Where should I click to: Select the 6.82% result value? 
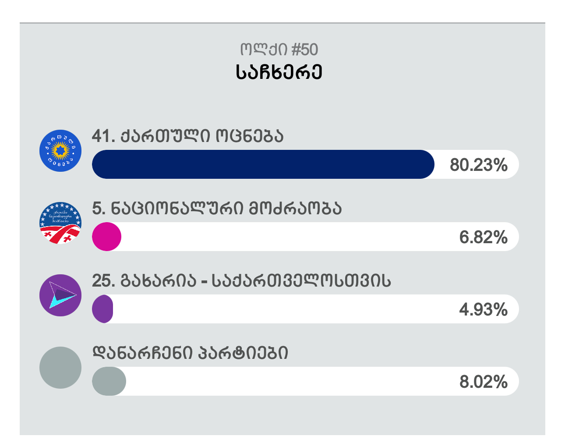[x=483, y=237]
